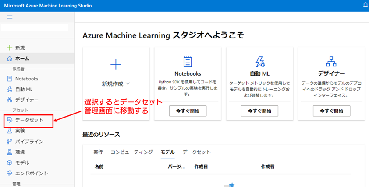
Task: Start 自動 ML with 今すぐ開始 button
Action: click(259, 111)
